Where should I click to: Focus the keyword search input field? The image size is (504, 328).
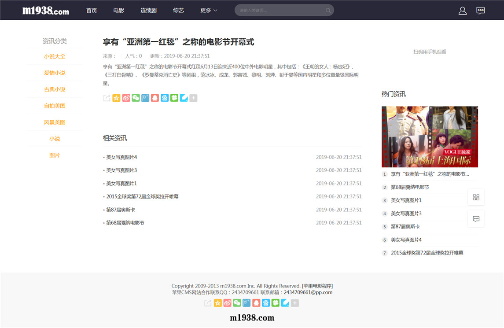(x=281, y=10)
